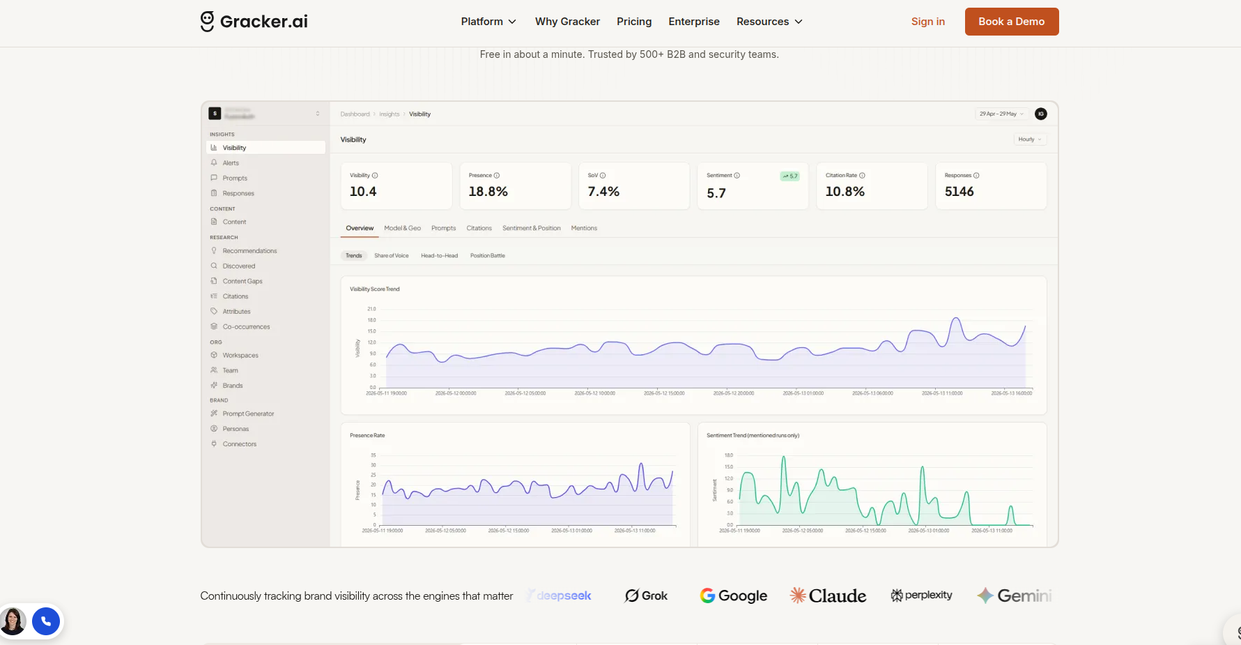Click the Grok logo
The image size is (1241, 645).
click(647, 595)
